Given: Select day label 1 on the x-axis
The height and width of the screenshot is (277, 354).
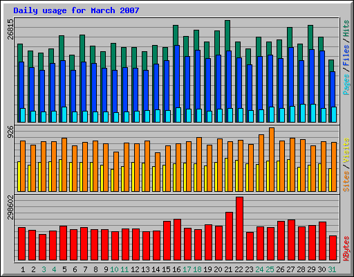Looking at the screenshot, I should tap(23, 269).
